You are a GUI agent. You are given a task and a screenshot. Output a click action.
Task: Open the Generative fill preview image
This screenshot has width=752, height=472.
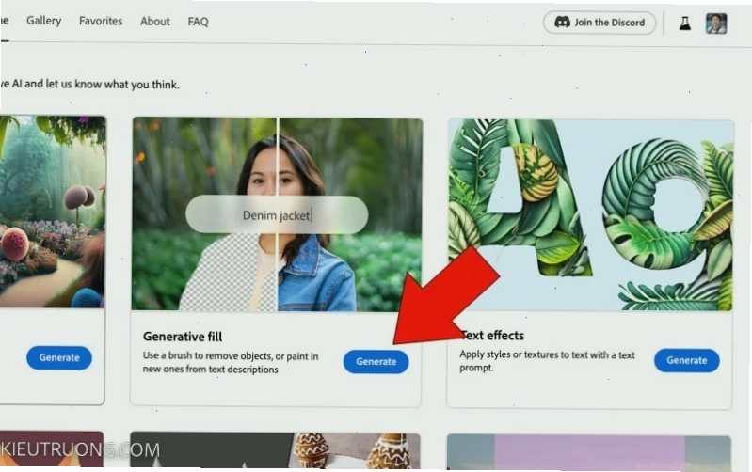coord(278,214)
